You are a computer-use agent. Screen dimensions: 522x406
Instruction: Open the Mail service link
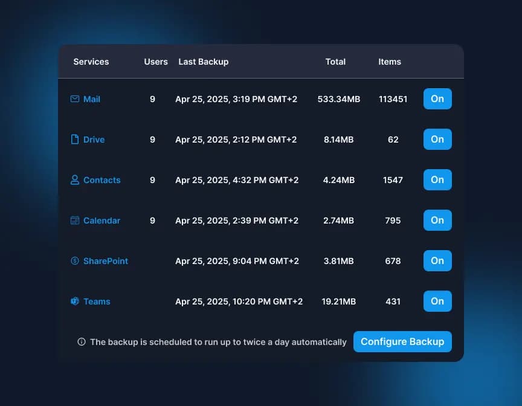92,98
